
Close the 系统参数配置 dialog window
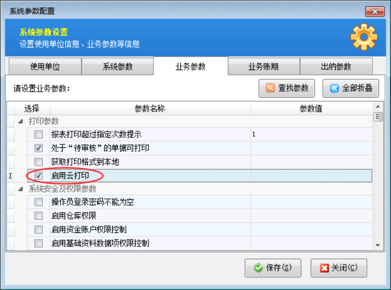(x=374, y=11)
